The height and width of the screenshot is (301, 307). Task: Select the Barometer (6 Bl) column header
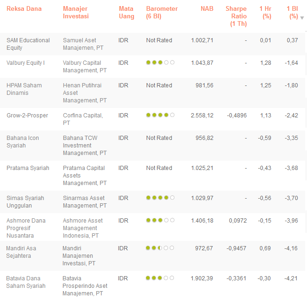(162, 13)
